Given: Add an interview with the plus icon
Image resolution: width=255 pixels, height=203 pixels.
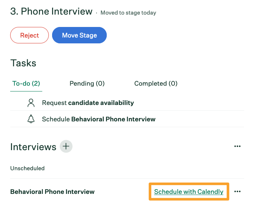Looking at the screenshot, I should [x=66, y=147].
